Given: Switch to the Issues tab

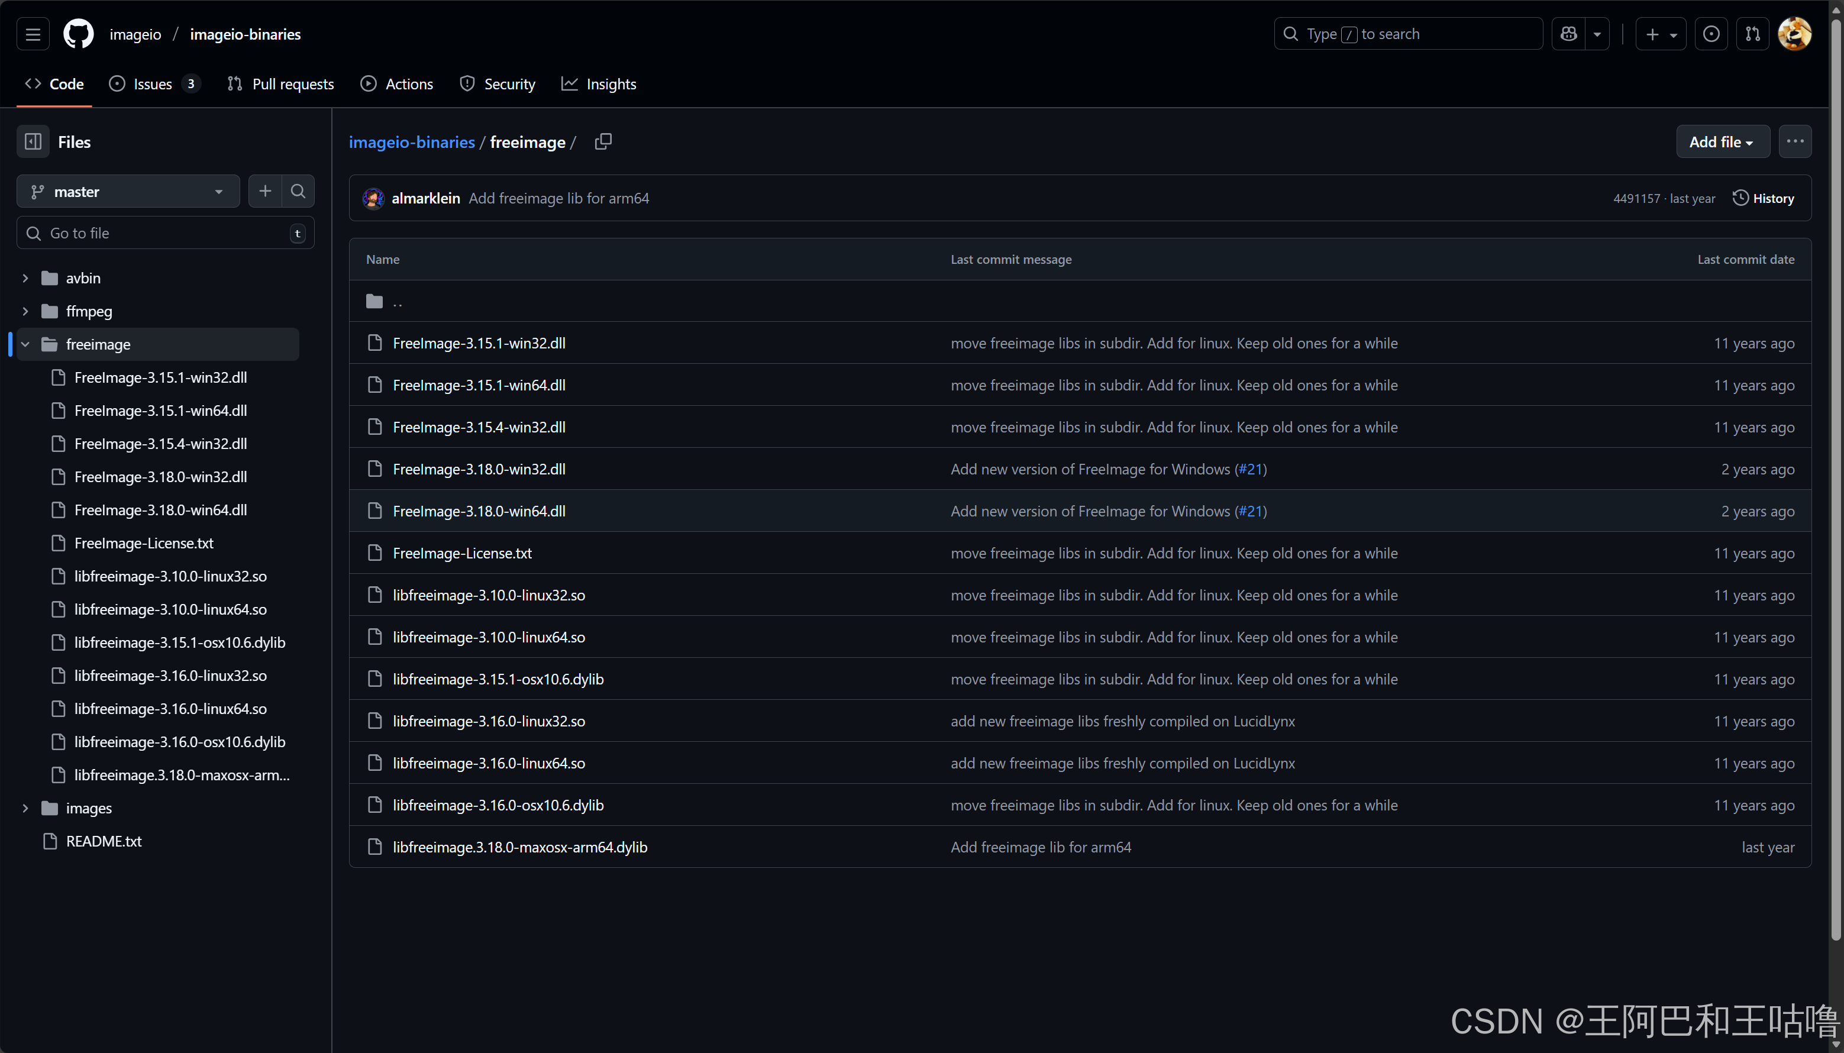Looking at the screenshot, I should click(x=153, y=84).
